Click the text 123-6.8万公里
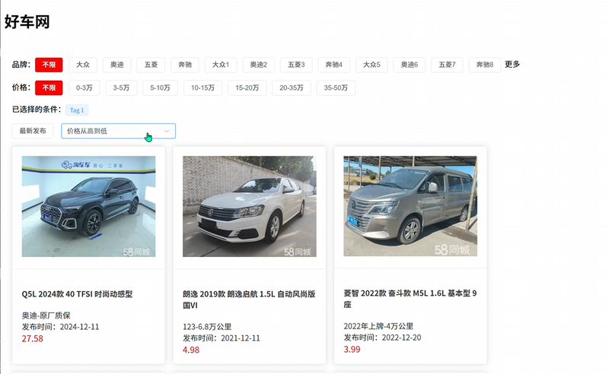This screenshot has width=609, height=374. click(x=207, y=327)
